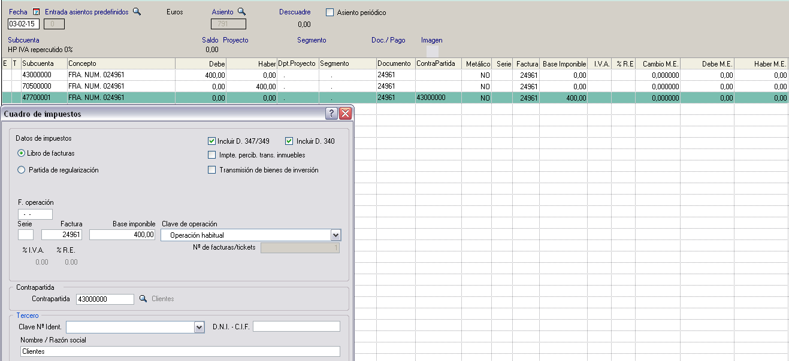Check Transmisión de bienes de inversión
The image size is (789, 361).
tap(211, 169)
